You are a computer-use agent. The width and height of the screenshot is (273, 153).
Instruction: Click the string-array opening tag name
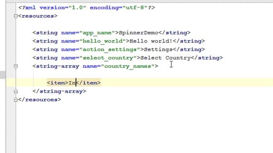(58, 66)
